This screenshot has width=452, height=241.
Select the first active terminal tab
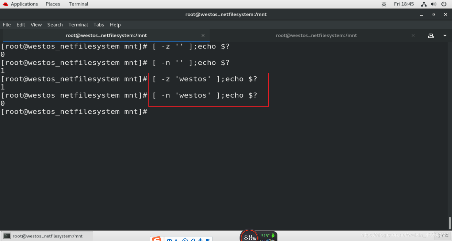click(x=106, y=36)
